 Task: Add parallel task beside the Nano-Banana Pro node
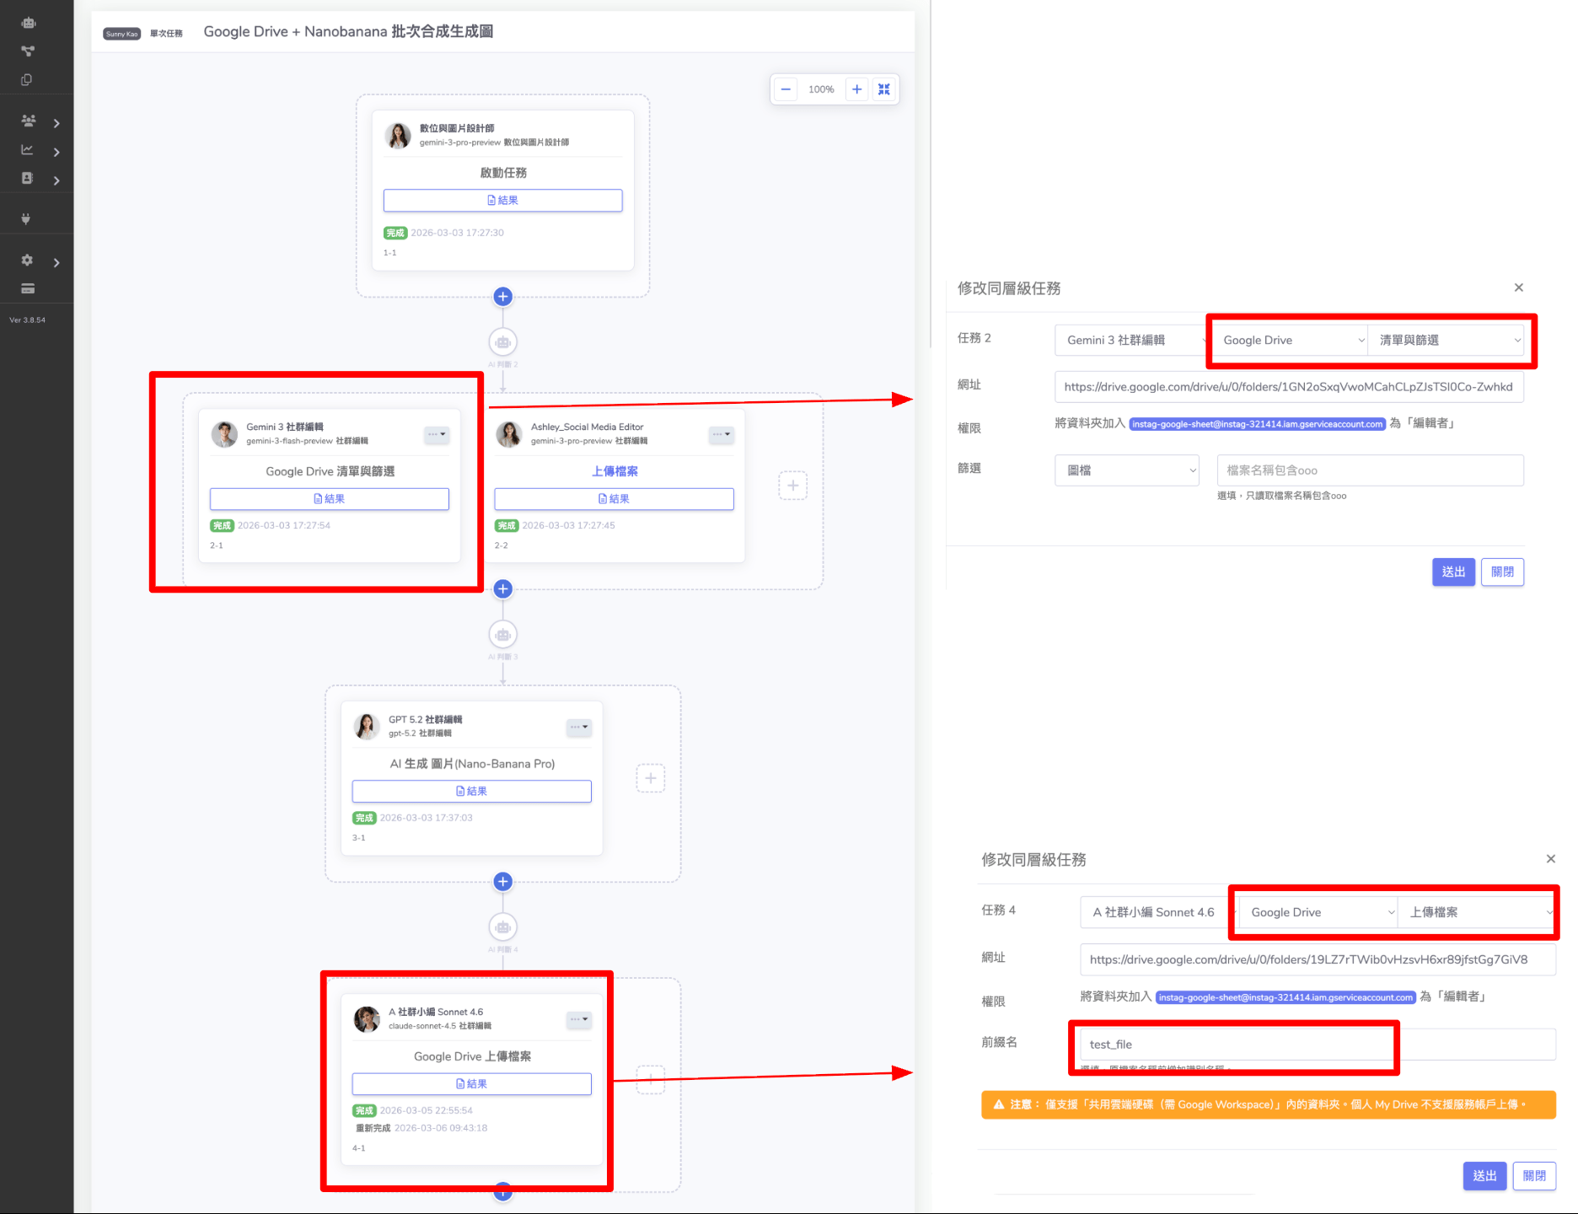pos(650,778)
